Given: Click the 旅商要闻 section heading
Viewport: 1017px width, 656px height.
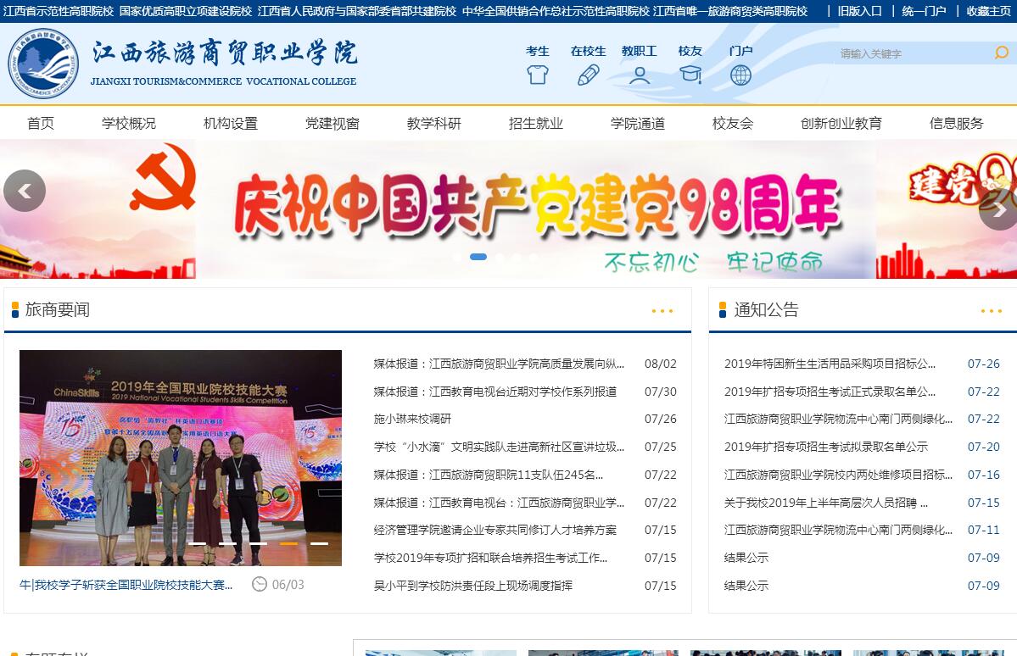Looking at the screenshot, I should click(58, 310).
